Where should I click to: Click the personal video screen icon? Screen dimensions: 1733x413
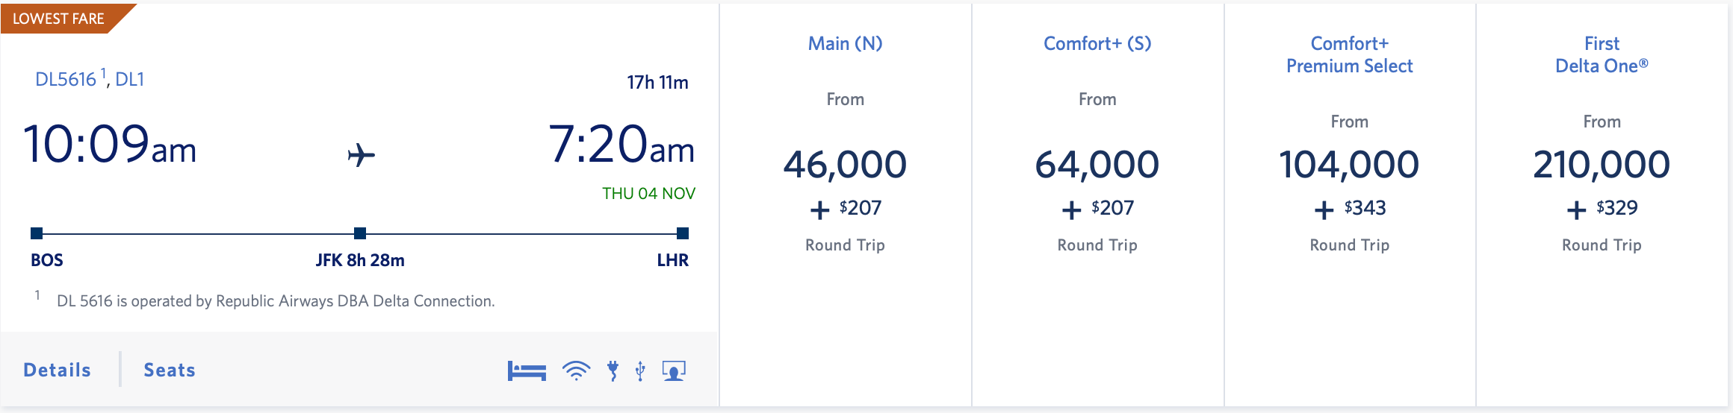(674, 371)
